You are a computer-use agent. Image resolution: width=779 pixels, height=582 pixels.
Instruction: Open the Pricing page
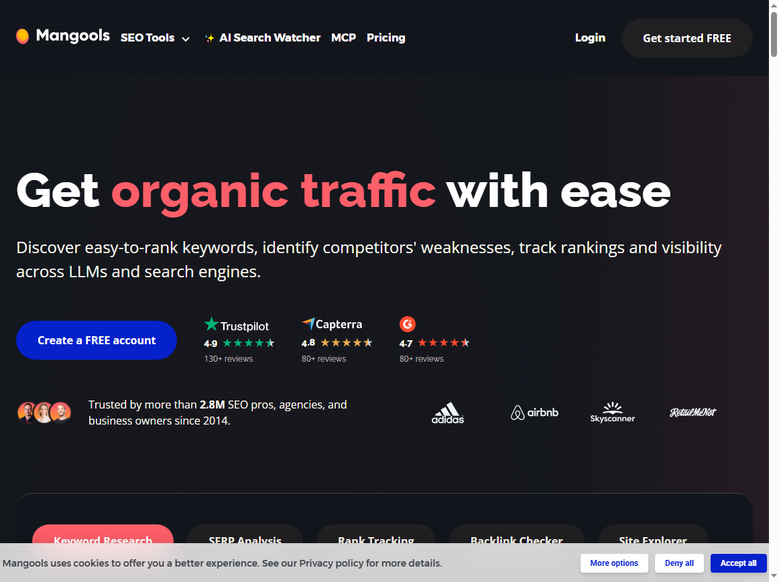(386, 38)
